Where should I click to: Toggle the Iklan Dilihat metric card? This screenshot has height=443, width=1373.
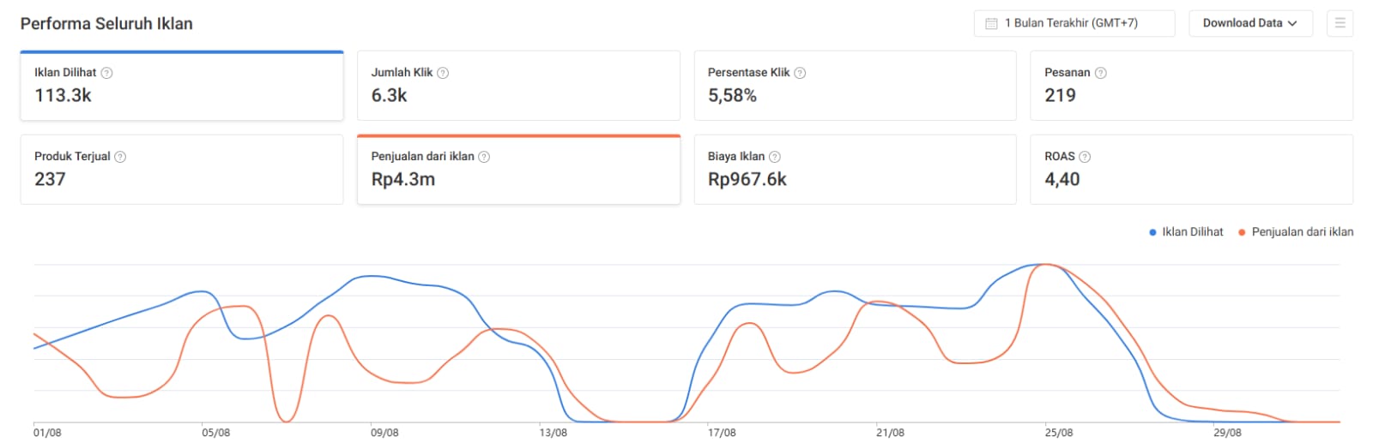point(181,86)
